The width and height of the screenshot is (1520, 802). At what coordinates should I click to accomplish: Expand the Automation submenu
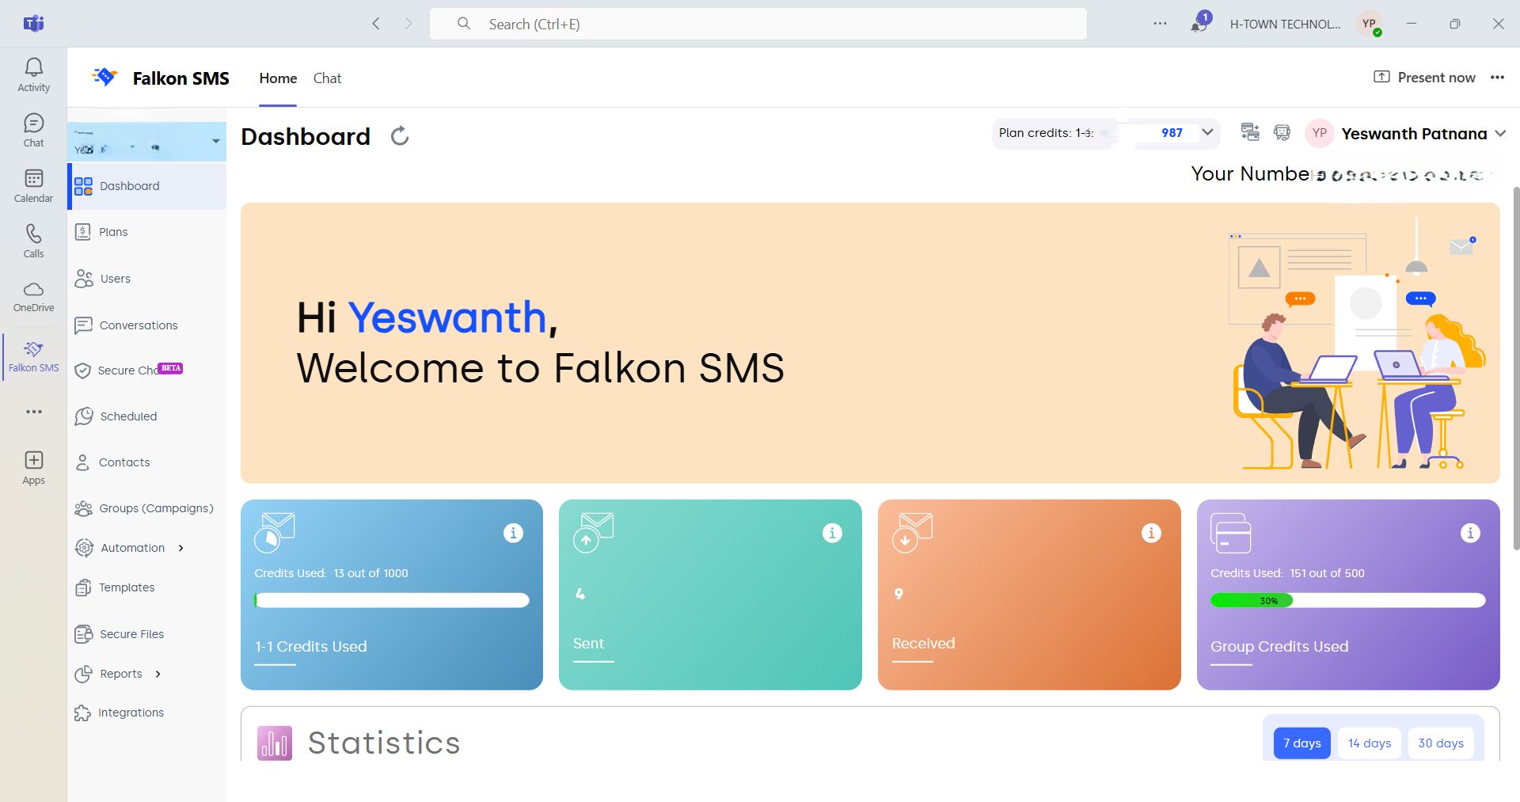coord(181,548)
